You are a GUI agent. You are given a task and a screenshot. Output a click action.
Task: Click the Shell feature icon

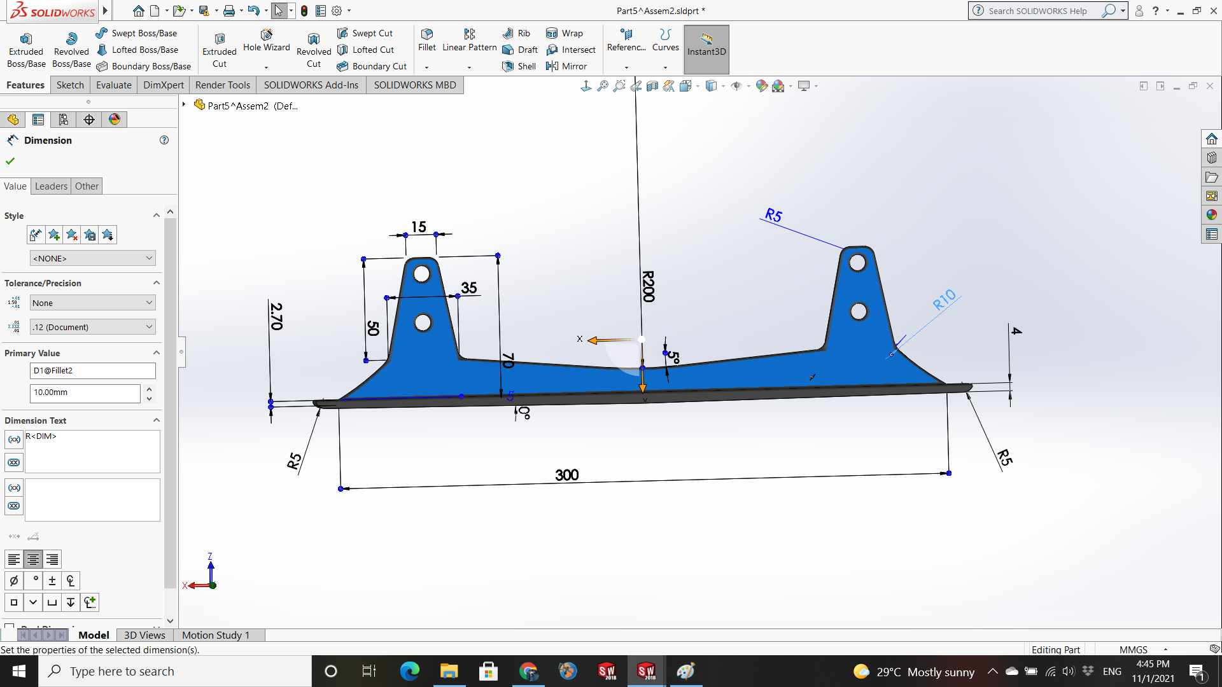[x=508, y=66]
